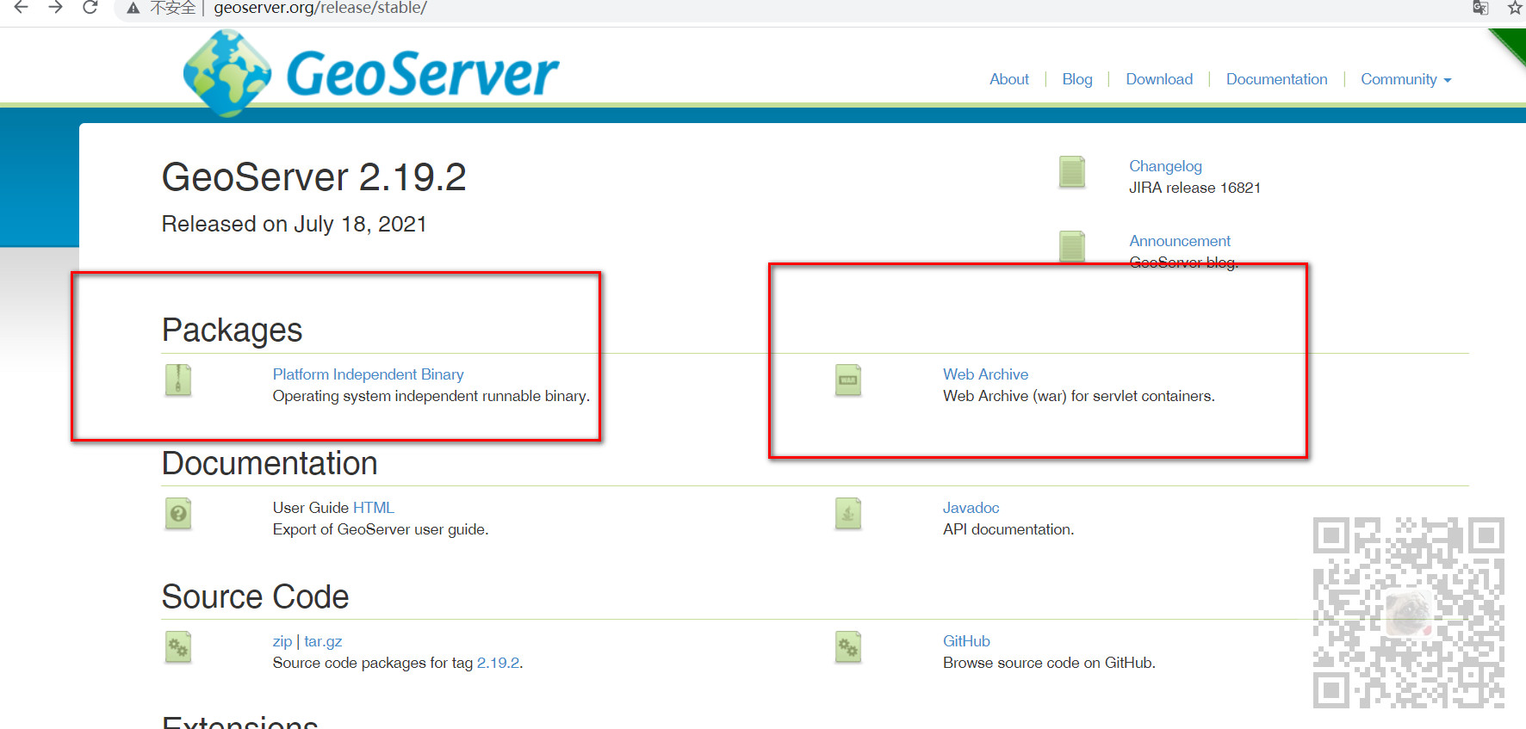
Task: Download source code zip
Action: [282, 641]
